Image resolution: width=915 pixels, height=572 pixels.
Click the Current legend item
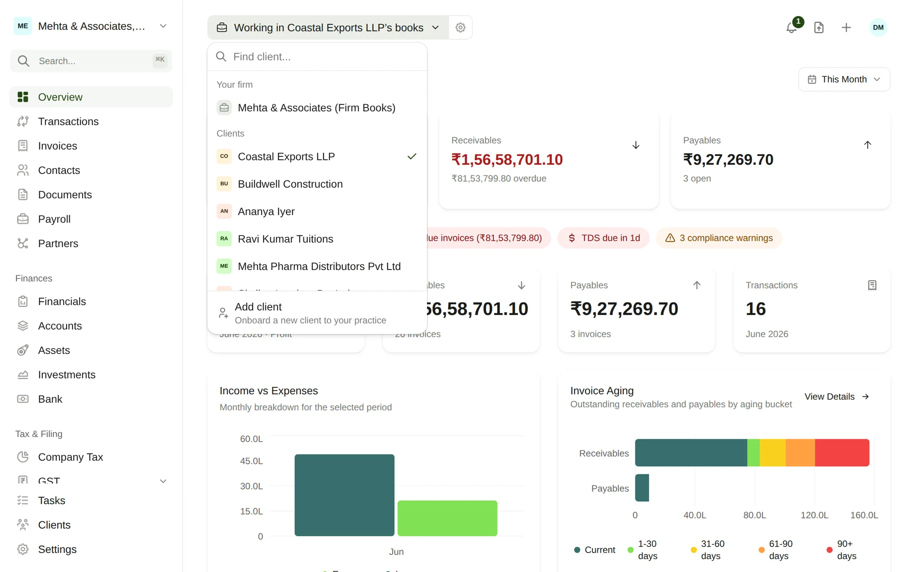click(594, 550)
